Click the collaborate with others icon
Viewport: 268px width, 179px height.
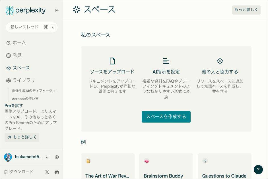click(220, 61)
